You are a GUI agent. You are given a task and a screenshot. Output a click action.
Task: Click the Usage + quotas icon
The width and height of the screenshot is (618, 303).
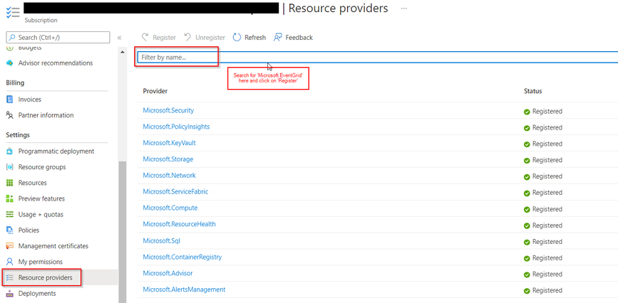click(x=10, y=215)
